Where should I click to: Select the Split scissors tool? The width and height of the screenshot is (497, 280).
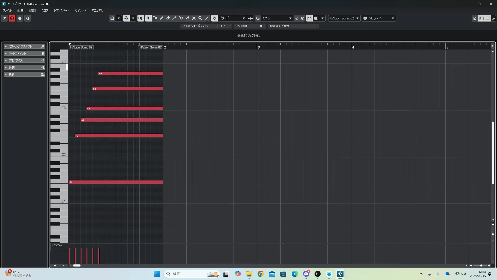181,18
